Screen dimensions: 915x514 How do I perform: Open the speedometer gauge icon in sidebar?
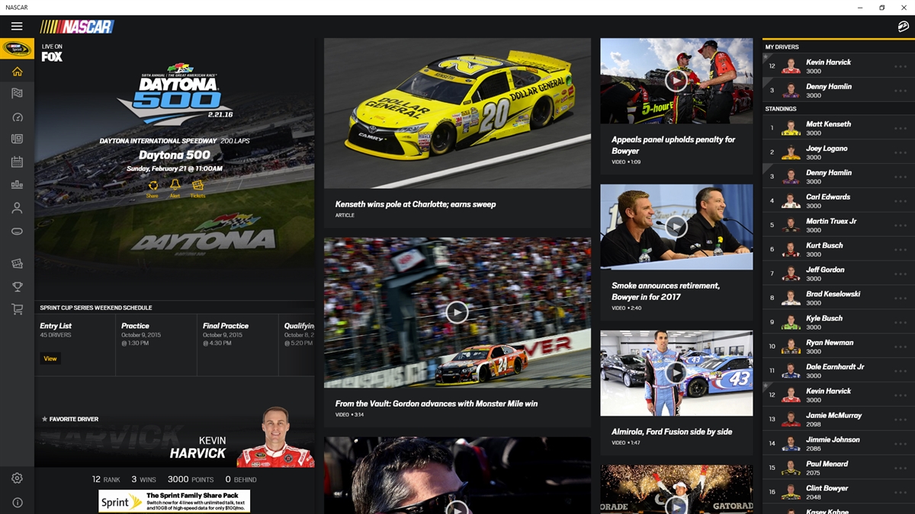pyautogui.click(x=17, y=117)
